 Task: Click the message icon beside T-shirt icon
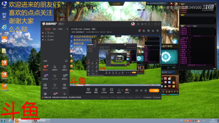(142, 24)
